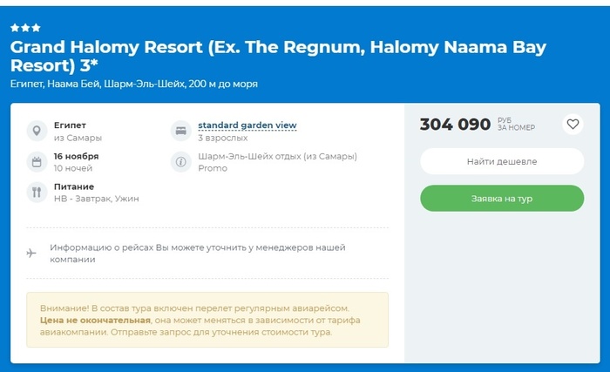Toggle the heart favorite icon by the price
Viewport: 610px width, 372px height.
[573, 124]
